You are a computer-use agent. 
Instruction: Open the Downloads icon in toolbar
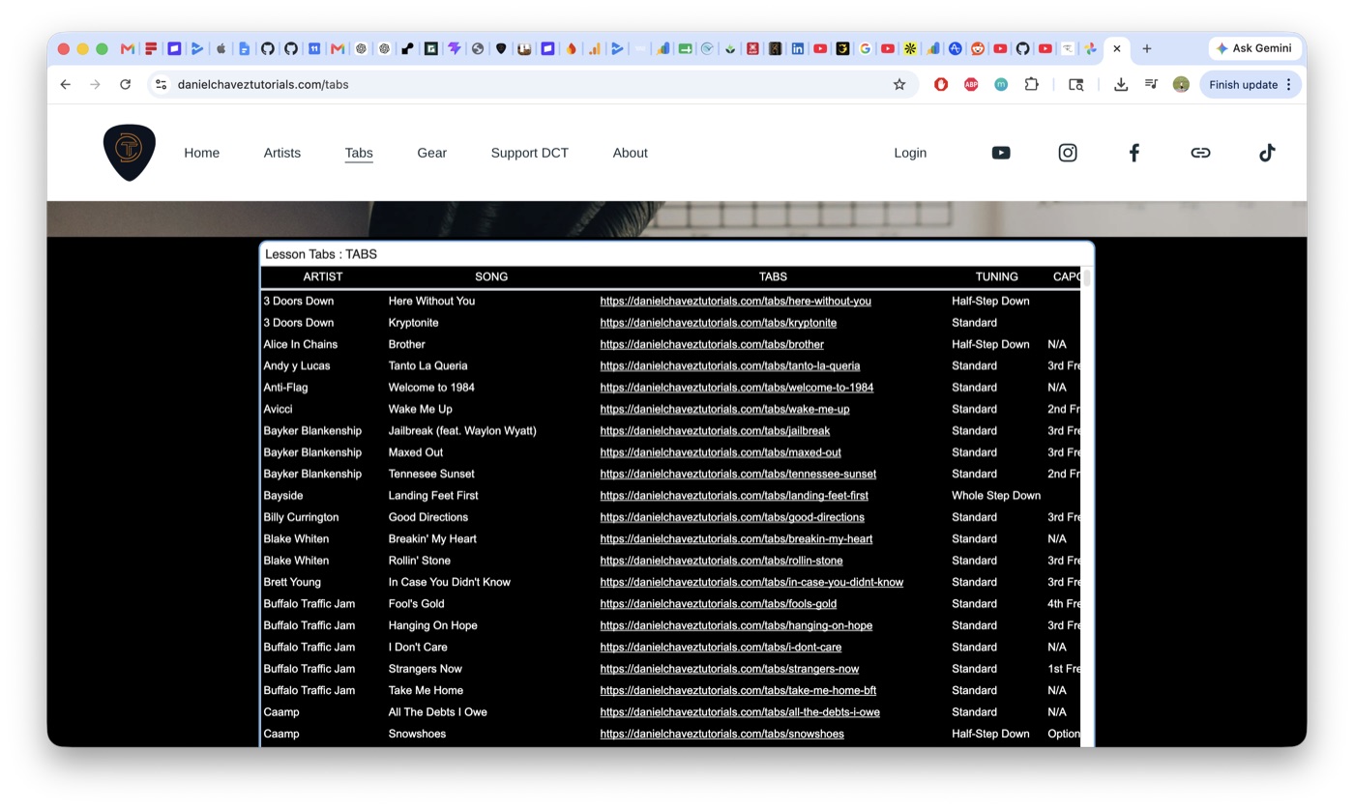point(1121,84)
